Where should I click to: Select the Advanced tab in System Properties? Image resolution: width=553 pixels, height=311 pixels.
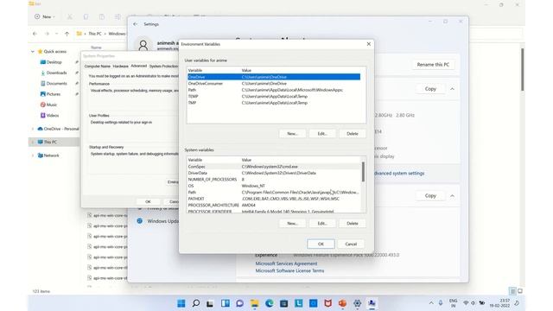click(x=138, y=66)
